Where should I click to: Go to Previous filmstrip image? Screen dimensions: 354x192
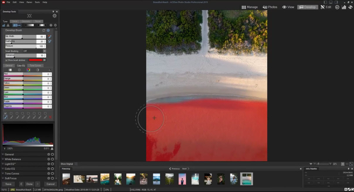174,169
